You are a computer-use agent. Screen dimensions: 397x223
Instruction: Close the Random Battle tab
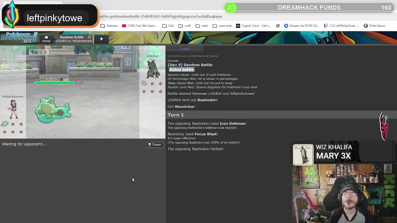[x=90, y=37]
